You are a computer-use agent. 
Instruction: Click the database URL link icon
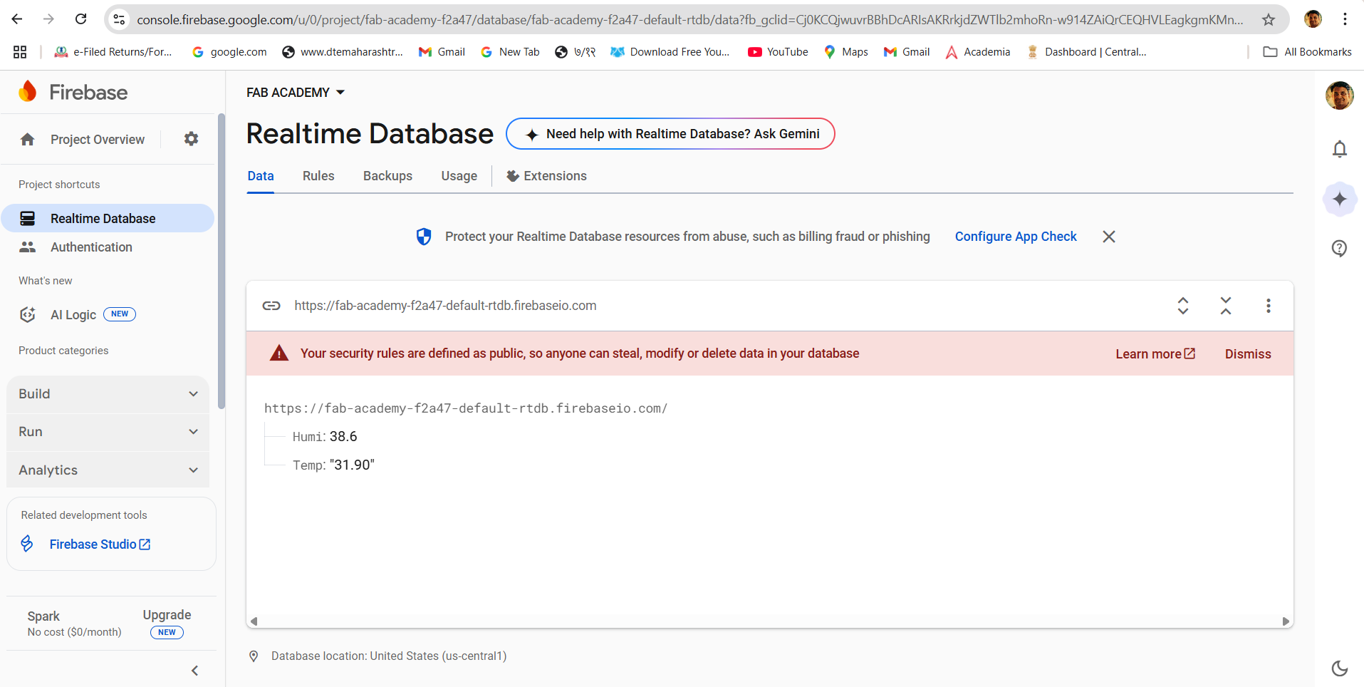(x=271, y=306)
